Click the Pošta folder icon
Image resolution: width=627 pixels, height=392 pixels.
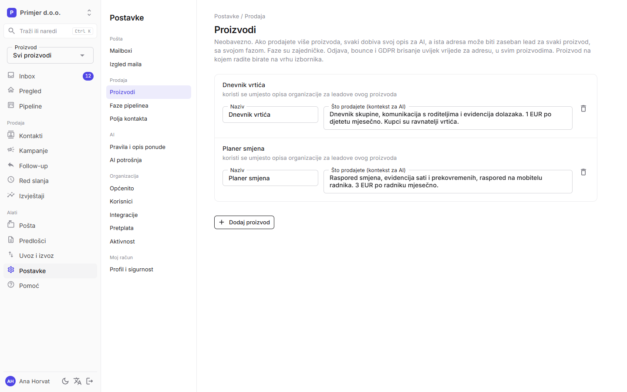point(11,225)
